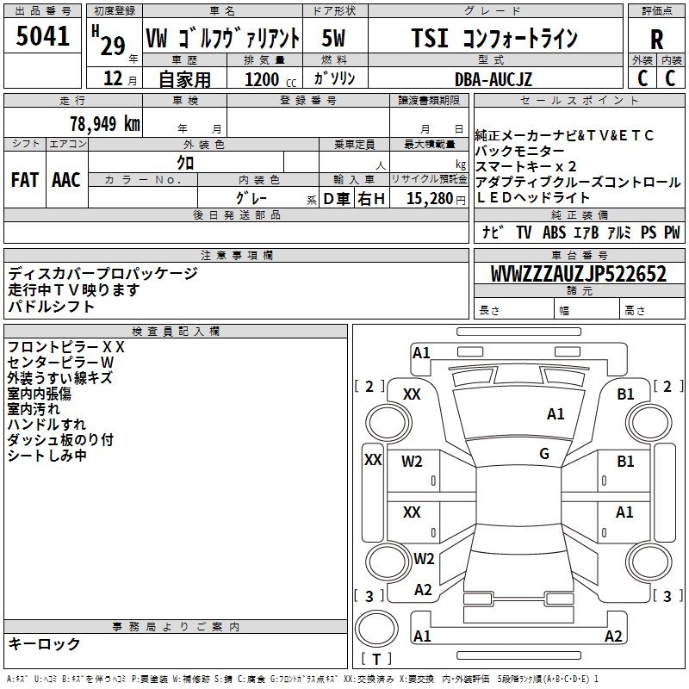Click the ABS equipment label

click(x=556, y=233)
